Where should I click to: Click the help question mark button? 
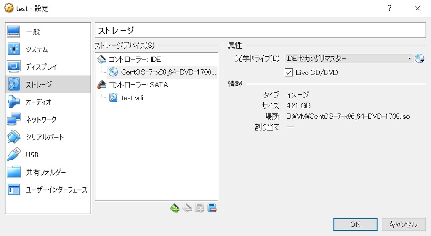click(389, 8)
